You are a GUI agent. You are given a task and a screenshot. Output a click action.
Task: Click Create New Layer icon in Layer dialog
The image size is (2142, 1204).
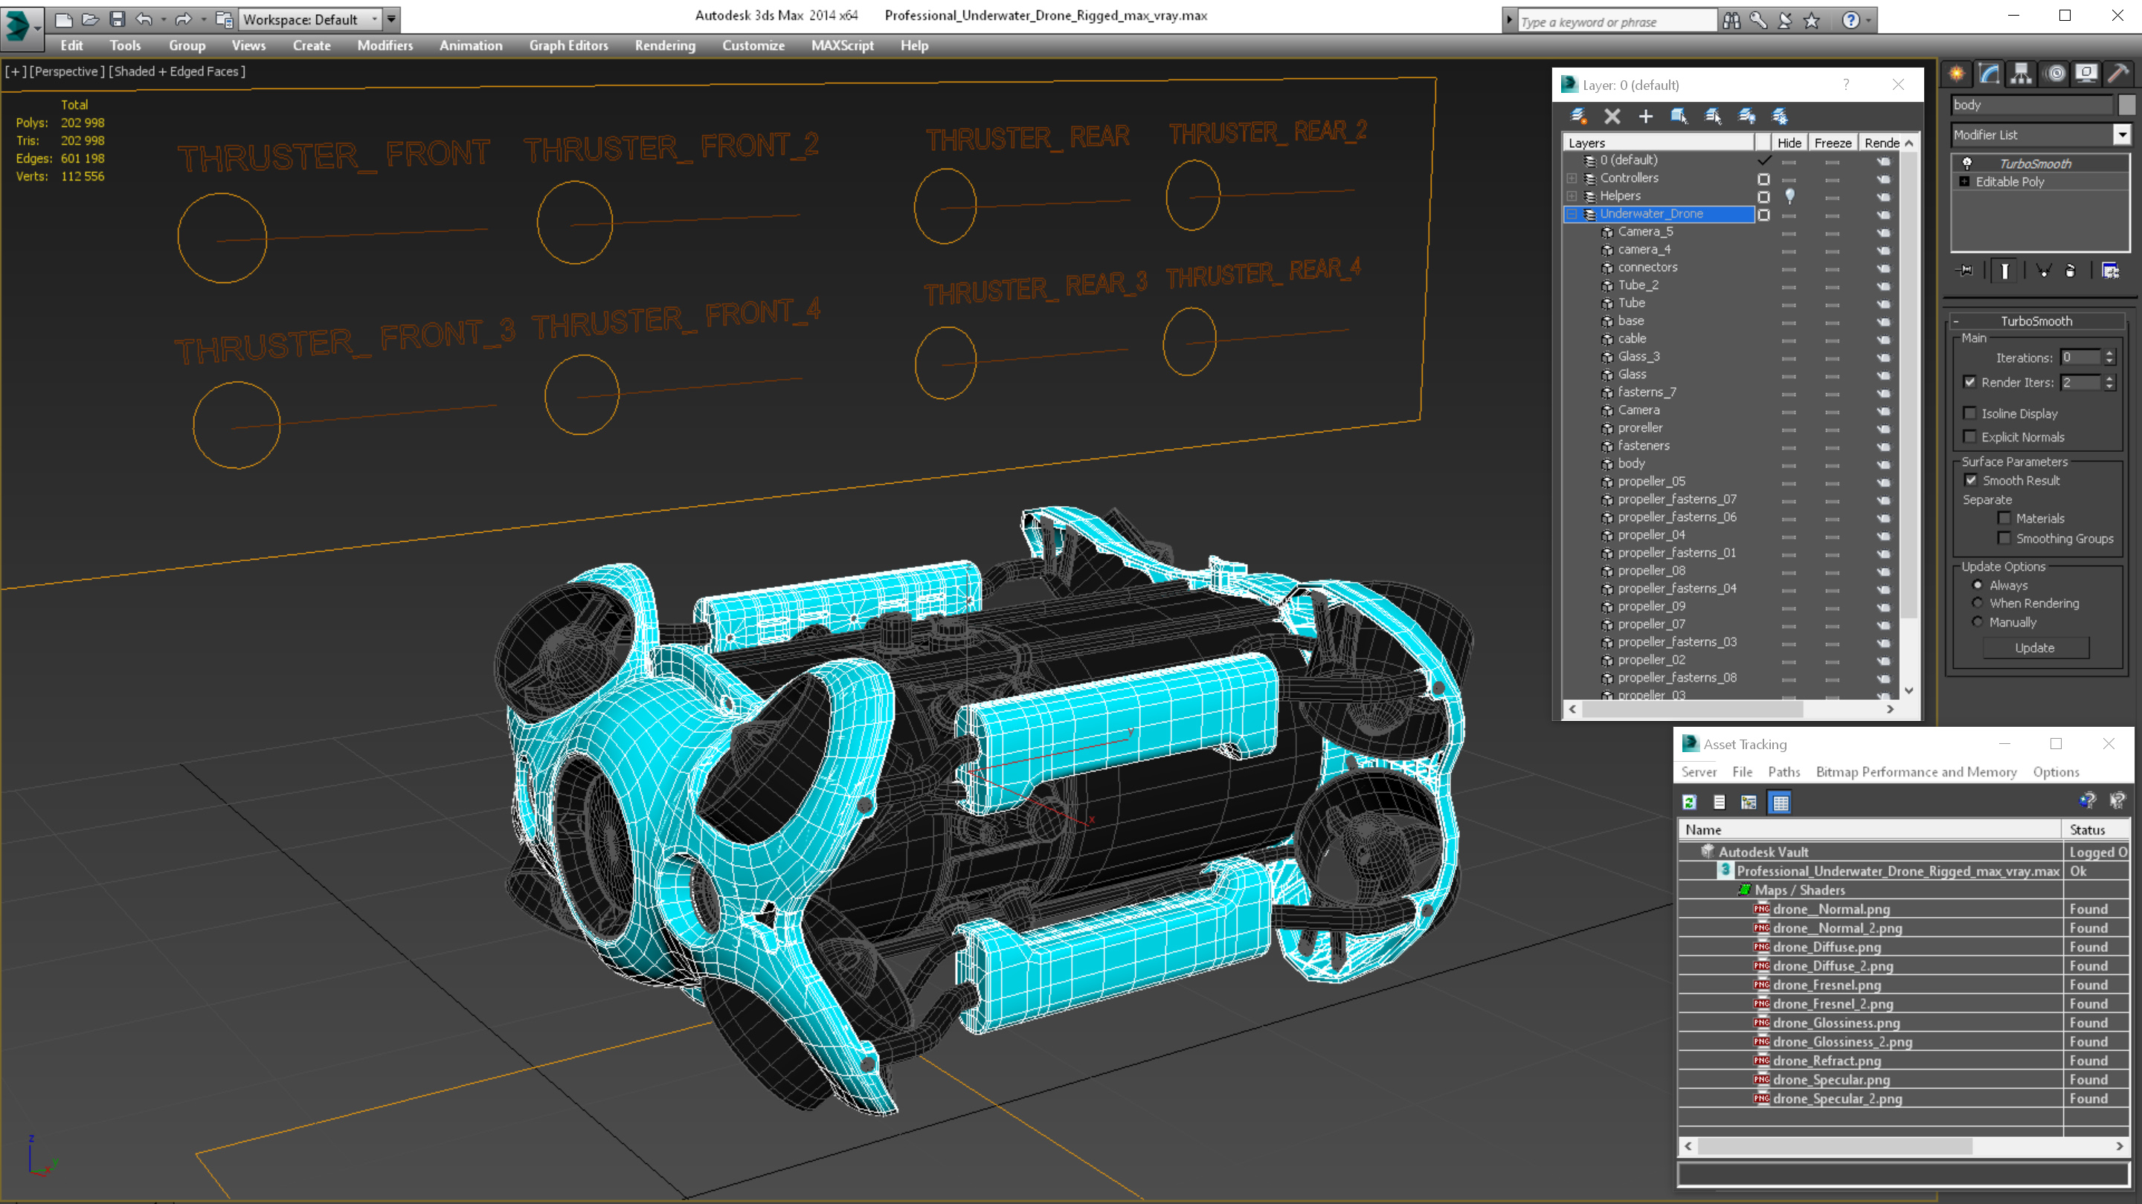1578,117
